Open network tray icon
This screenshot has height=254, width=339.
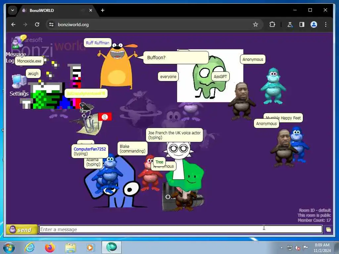click(x=289, y=248)
